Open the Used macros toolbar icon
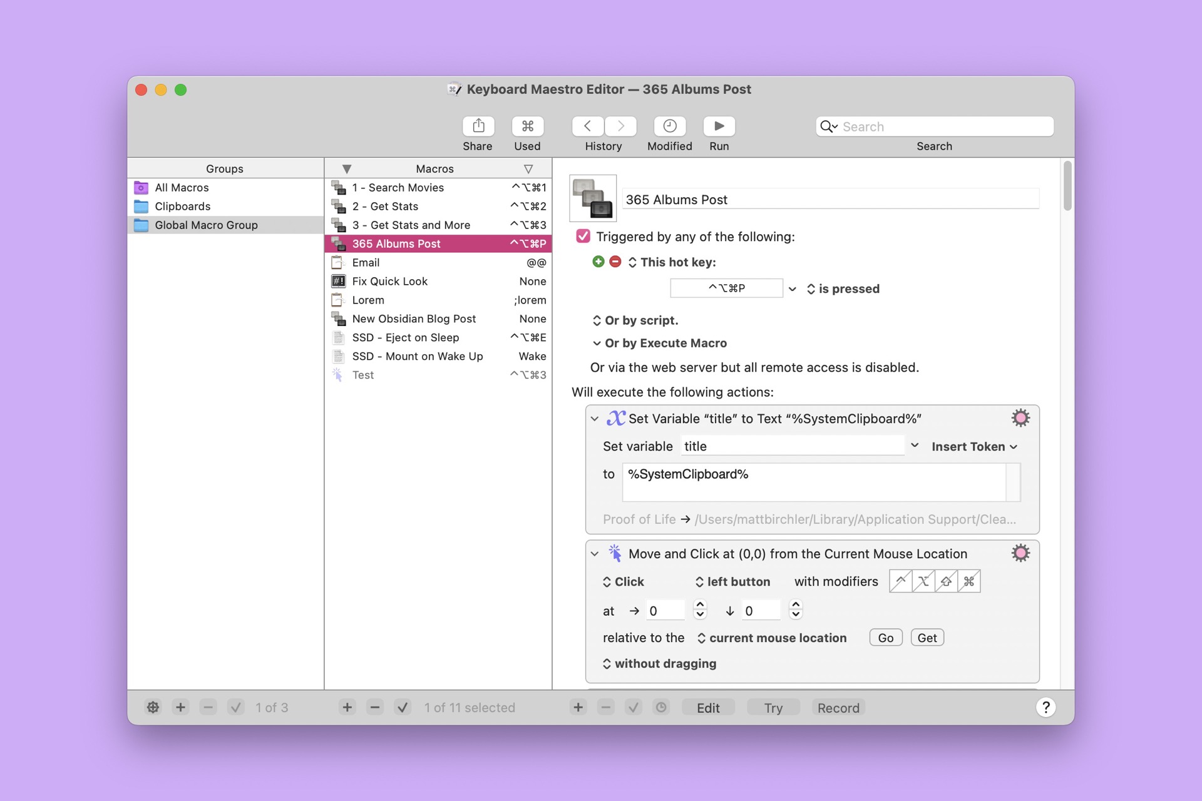The height and width of the screenshot is (801, 1202). tap(527, 126)
